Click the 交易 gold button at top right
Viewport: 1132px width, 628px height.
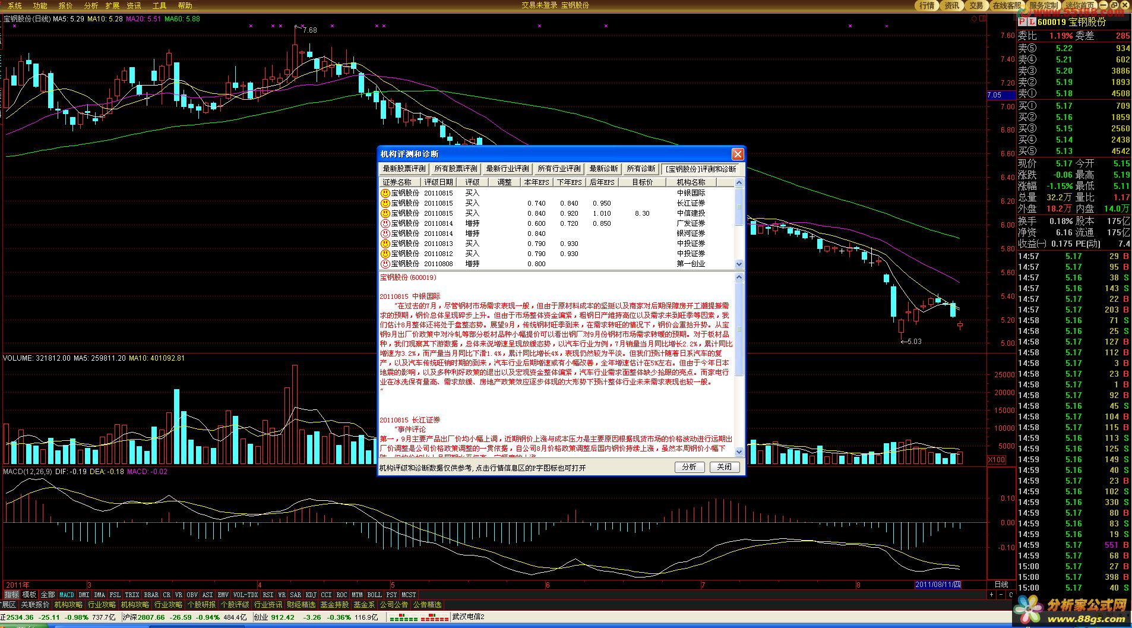point(976,5)
